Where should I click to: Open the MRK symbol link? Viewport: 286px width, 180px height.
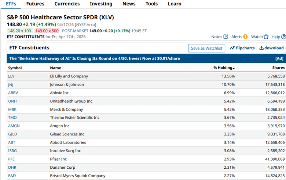click(12, 110)
